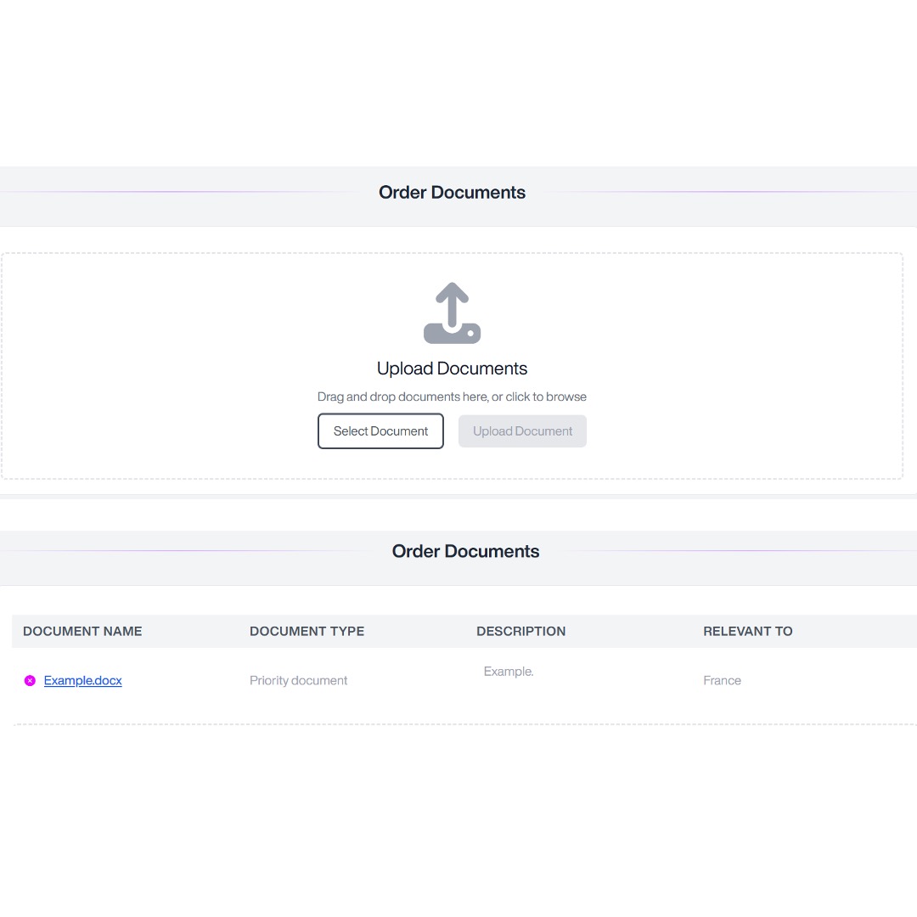This screenshot has width=917, height=917.
Task: Click the Document Type column header
Action: (x=307, y=631)
